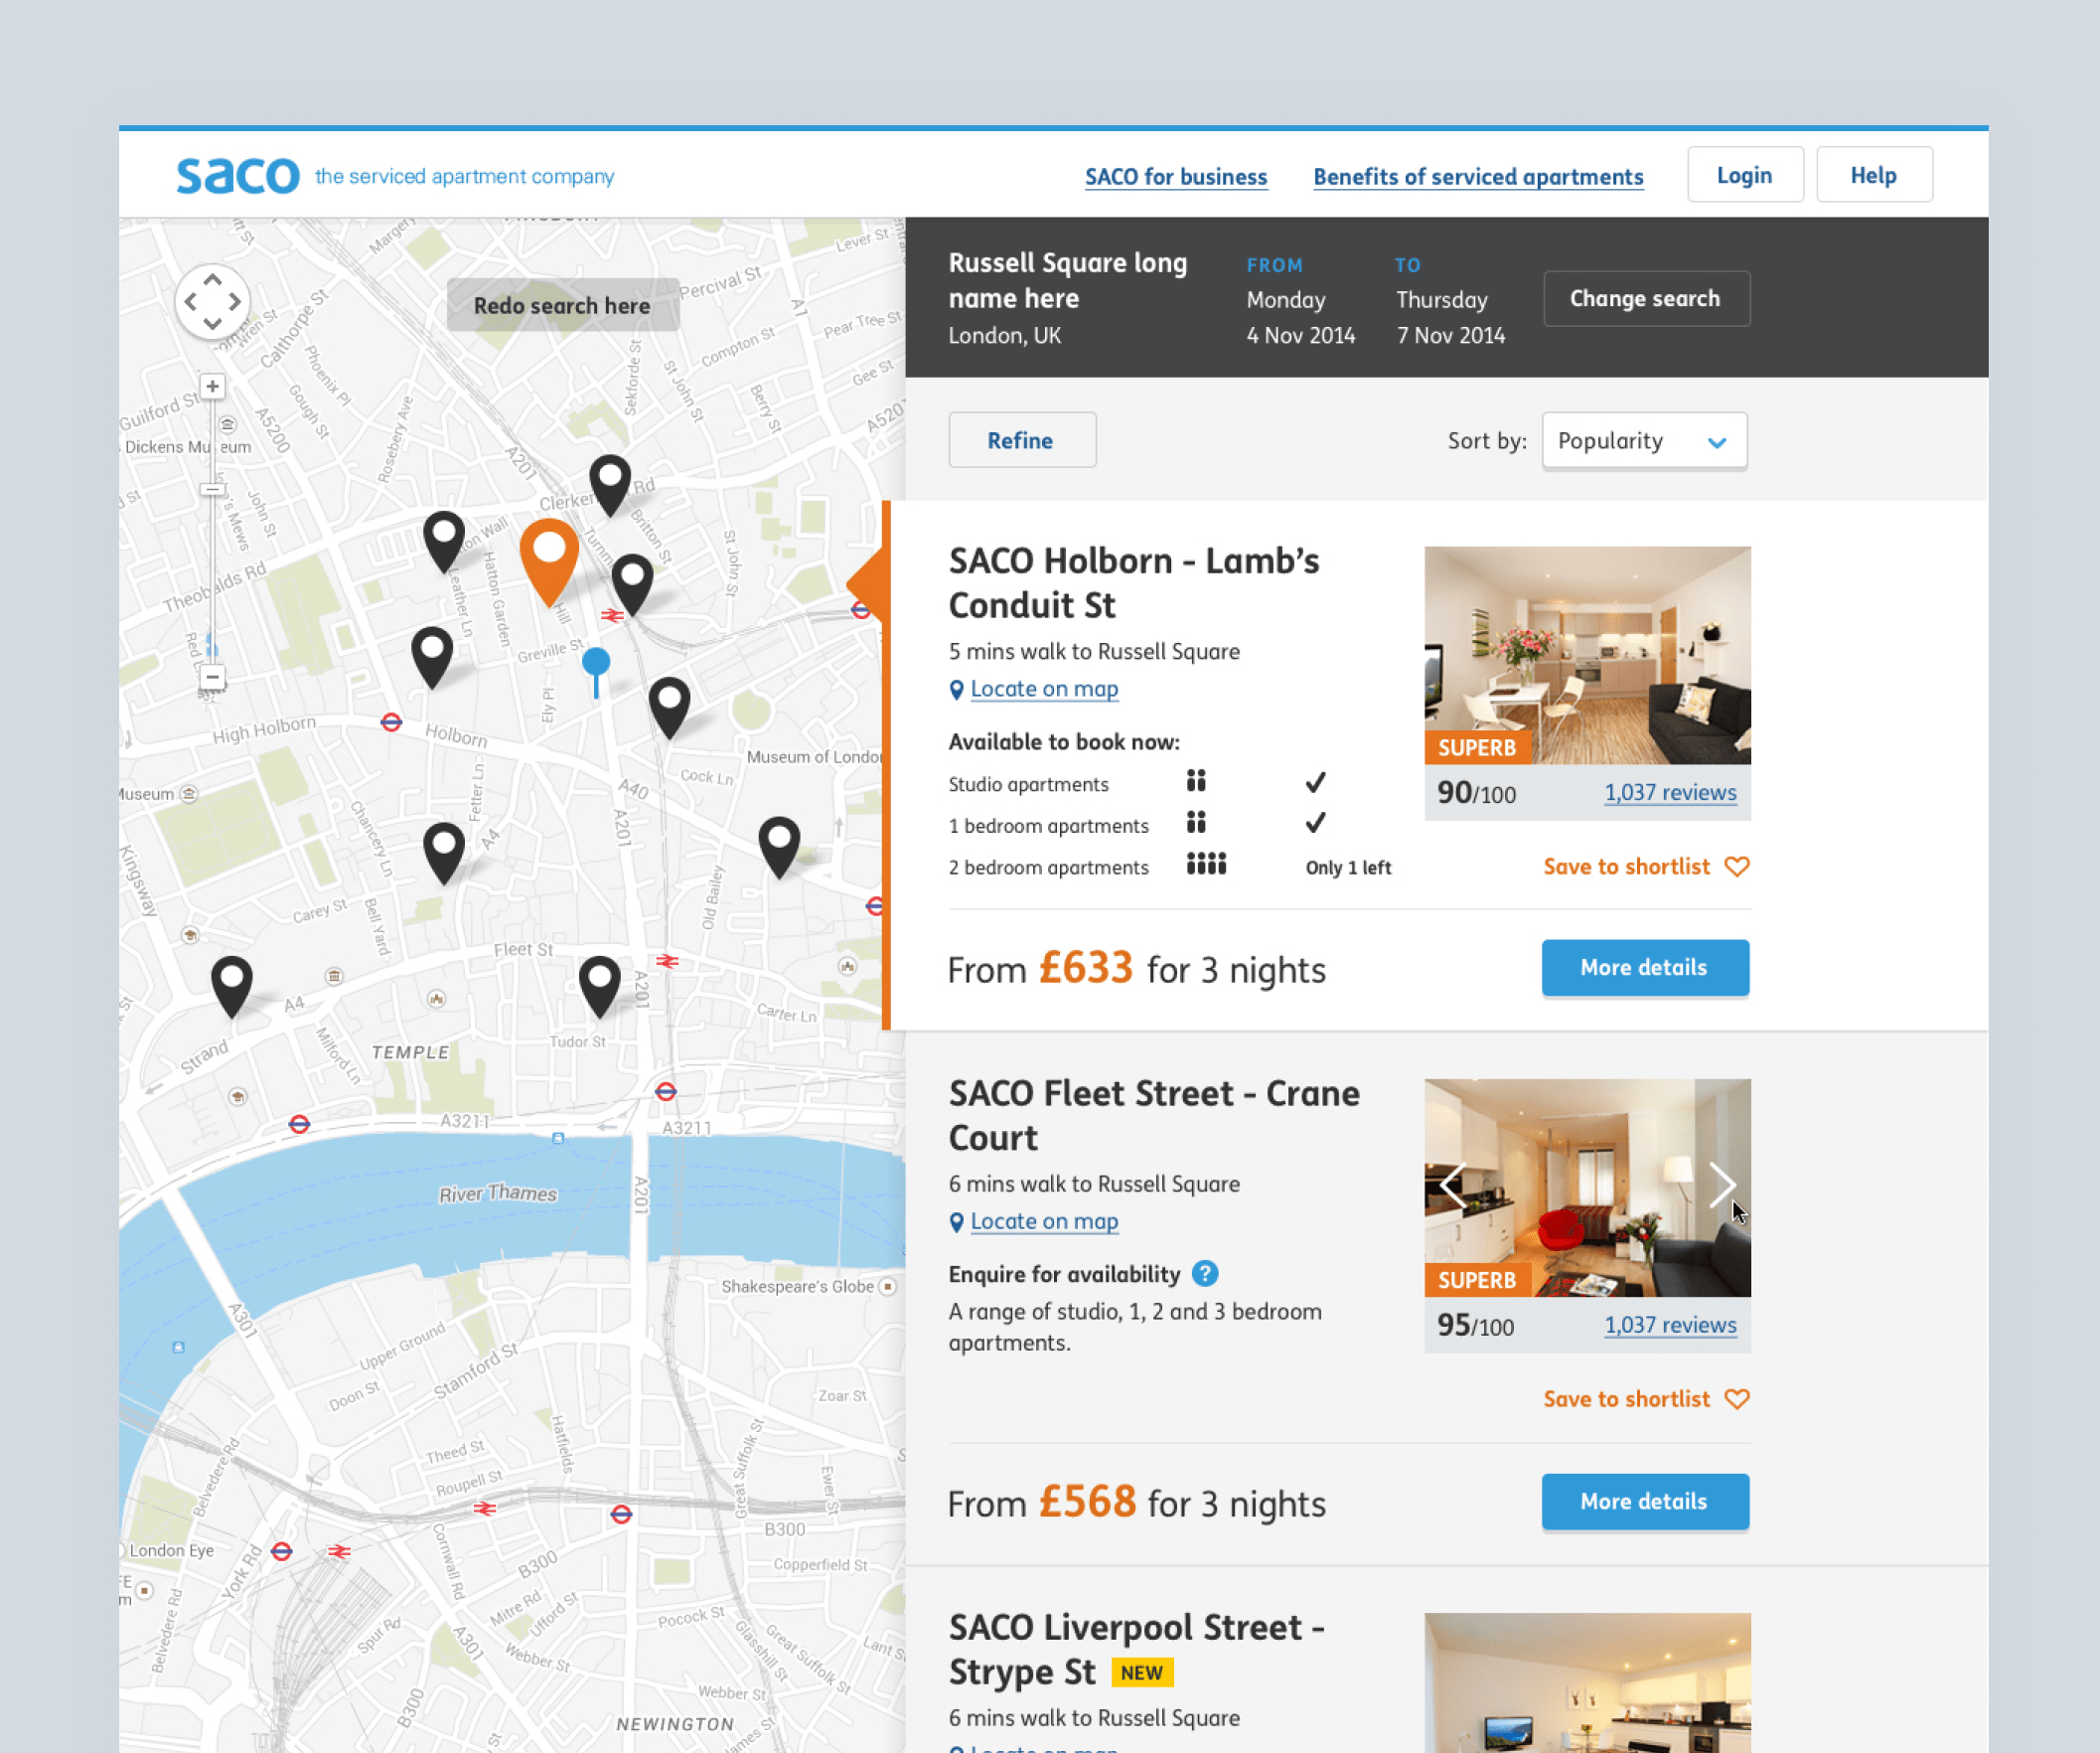Open SACO for business link
This screenshot has height=1753, width=2100.
(x=1175, y=177)
